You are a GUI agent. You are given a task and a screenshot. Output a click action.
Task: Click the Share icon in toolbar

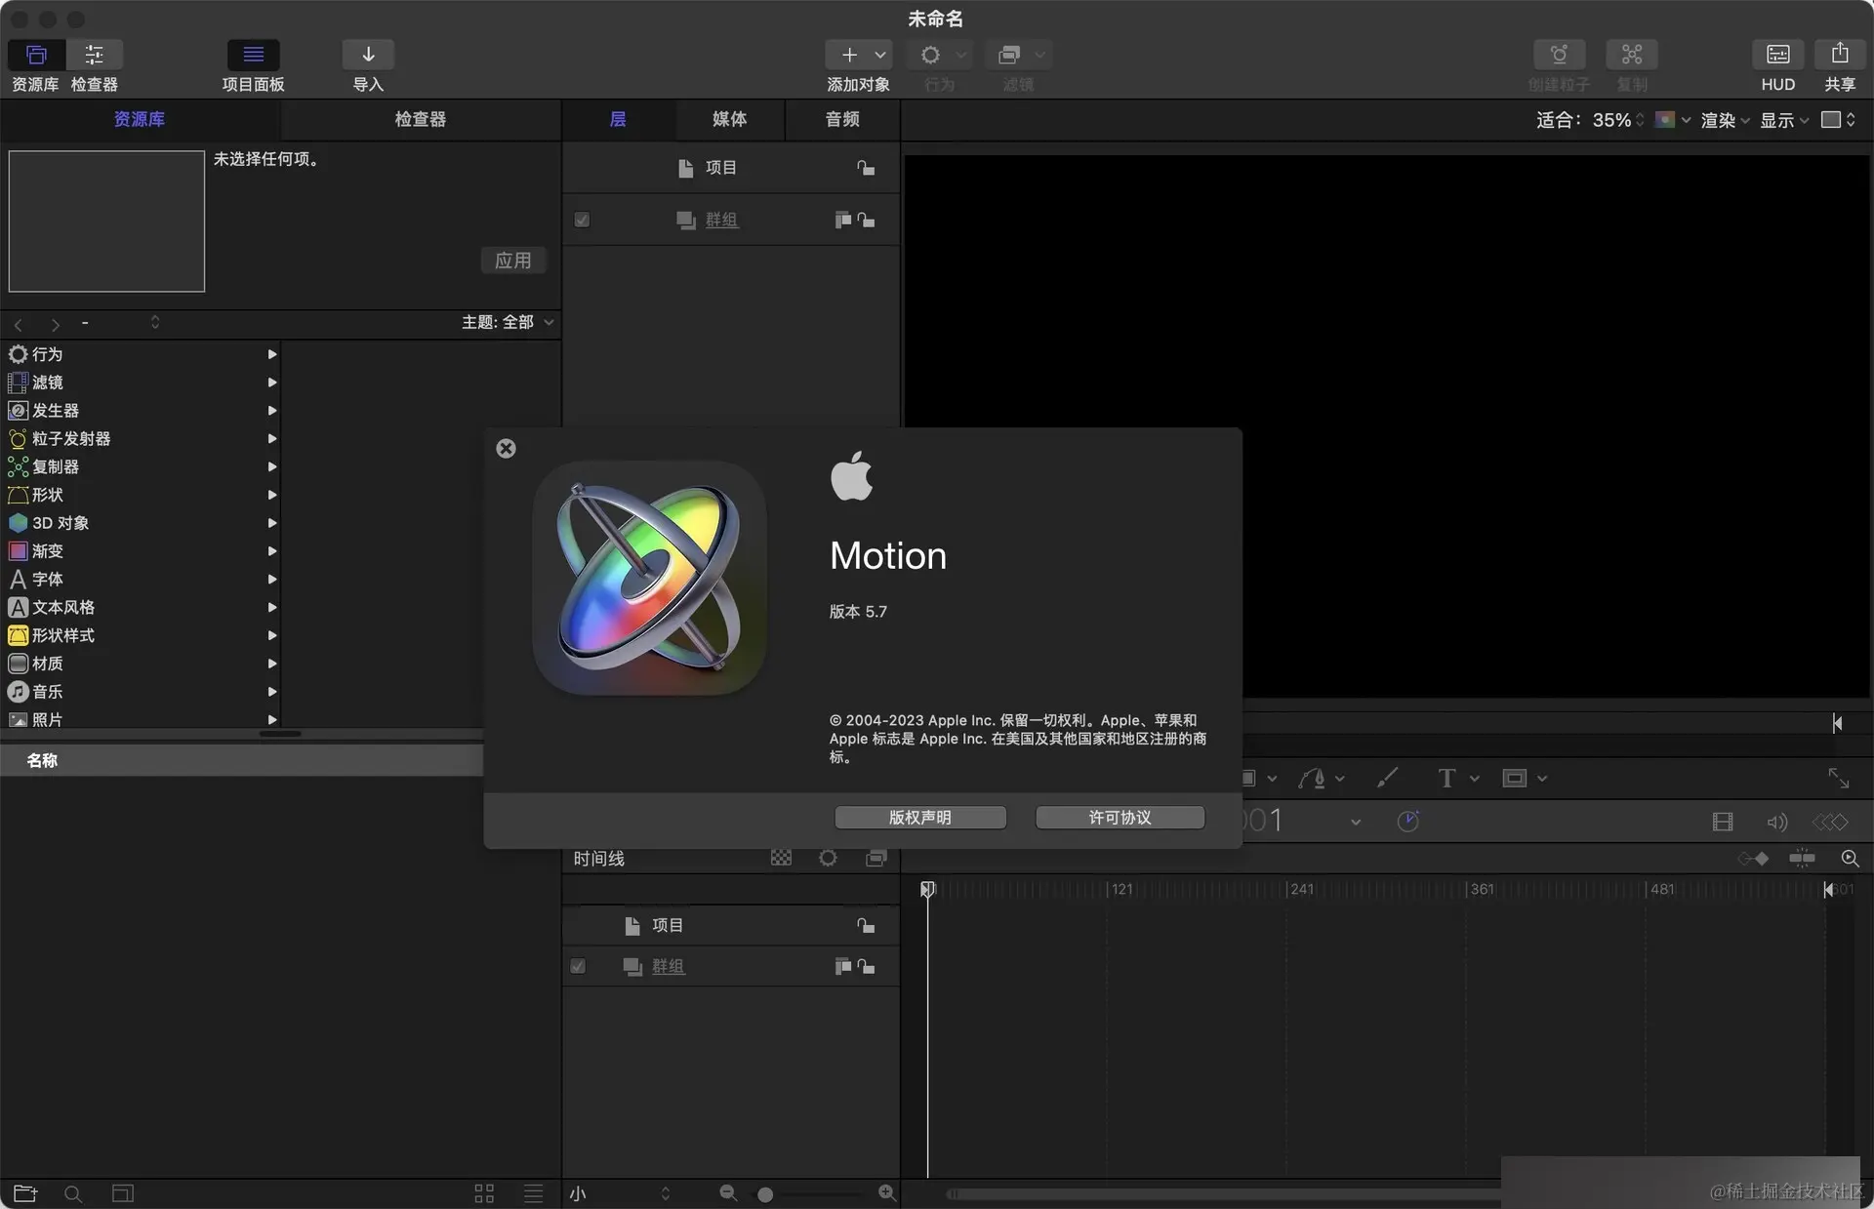[1839, 55]
